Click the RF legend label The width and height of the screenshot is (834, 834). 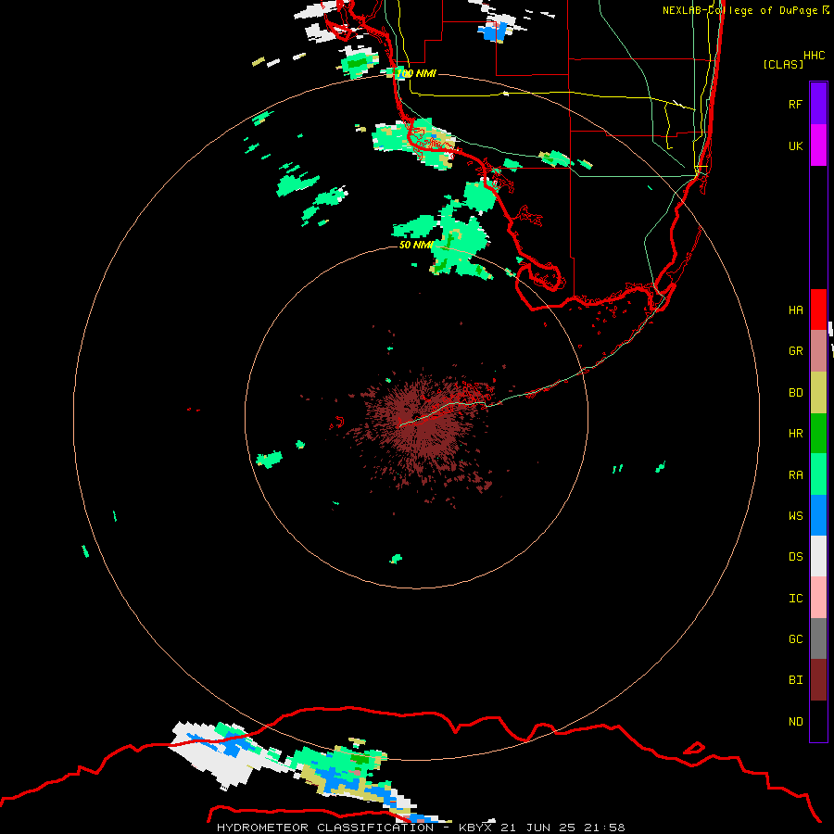click(796, 104)
